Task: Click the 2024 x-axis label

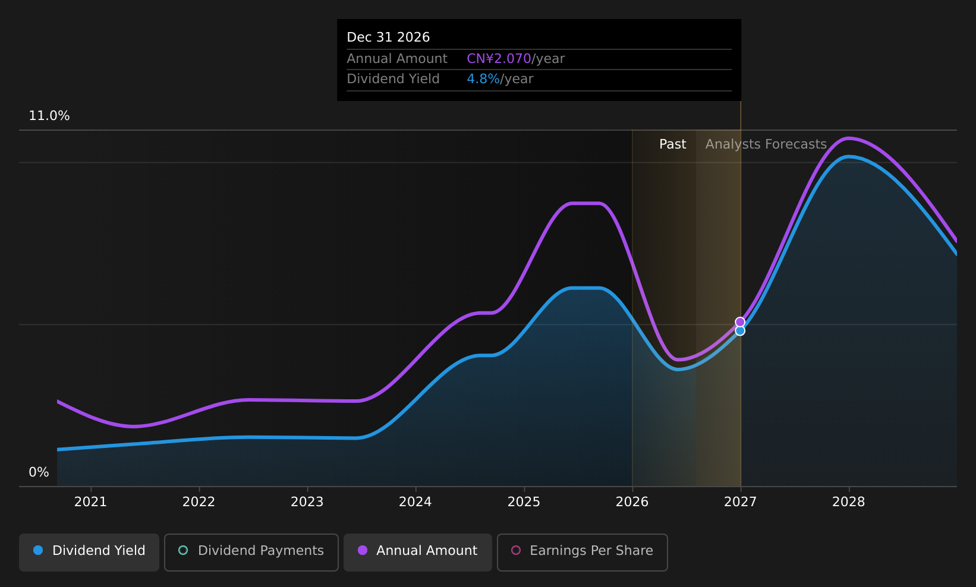Action: click(415, 502)
